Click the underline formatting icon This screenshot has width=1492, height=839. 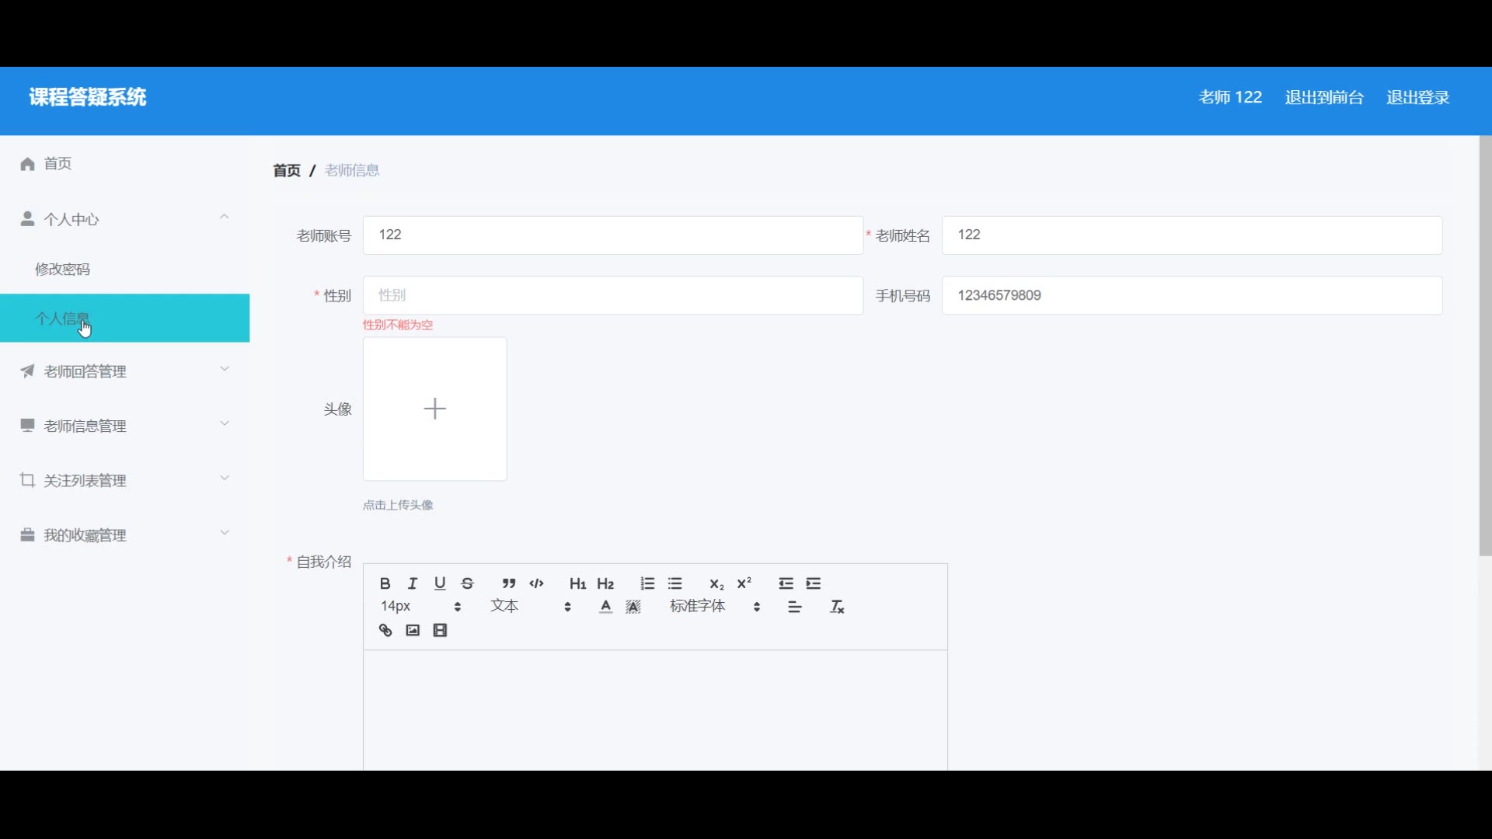[440, 583]
